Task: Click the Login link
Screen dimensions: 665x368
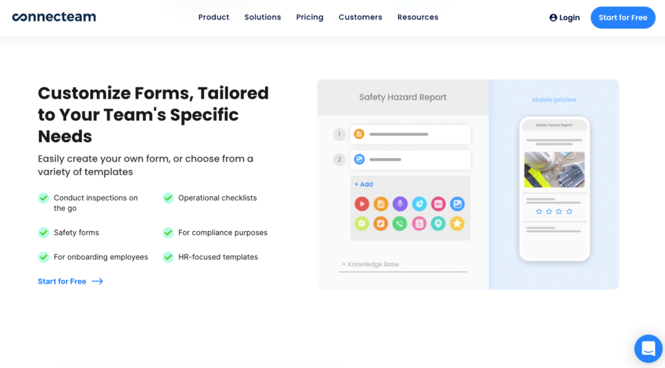Action: pyautogui.click(x=564, y=18)
